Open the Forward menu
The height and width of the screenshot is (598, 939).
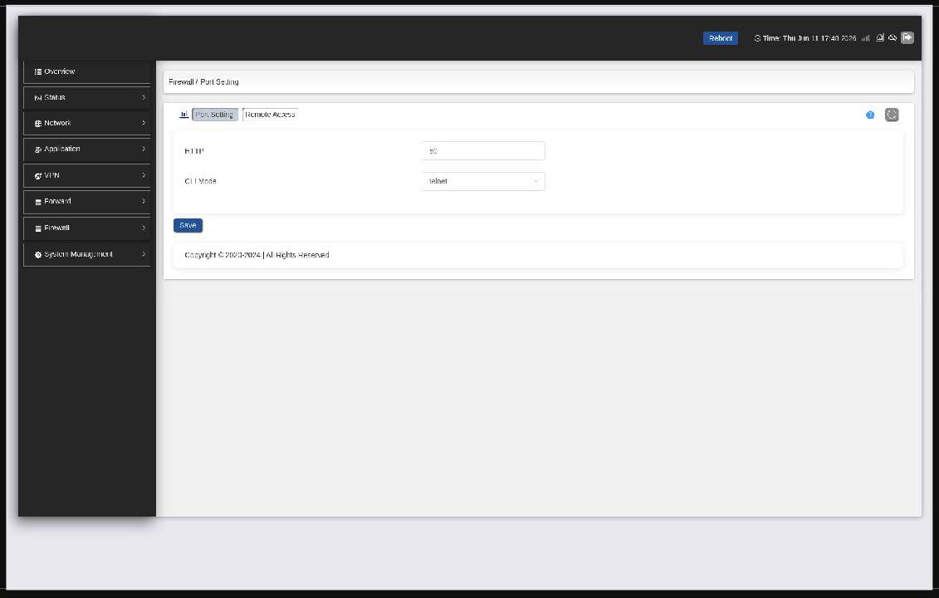[x=87, y=202]
